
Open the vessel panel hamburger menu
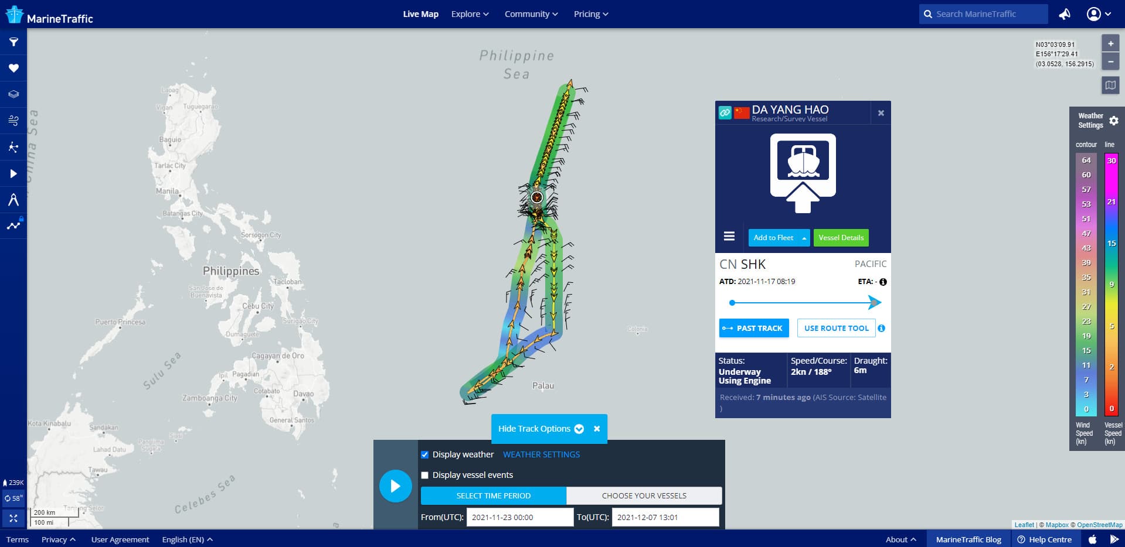tap(729, 237)
